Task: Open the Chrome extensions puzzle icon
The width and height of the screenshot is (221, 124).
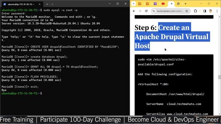Action: (195, 11)
